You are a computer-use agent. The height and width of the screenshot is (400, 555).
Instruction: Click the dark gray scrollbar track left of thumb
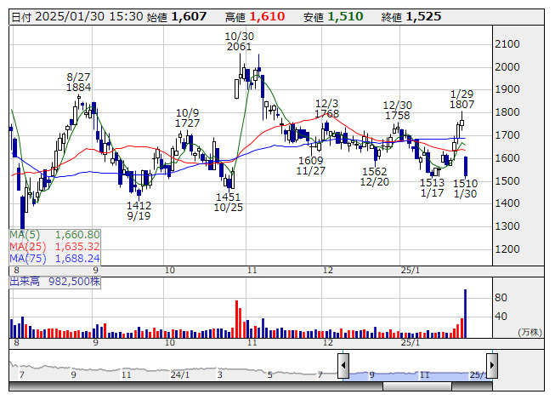pos(195,386)
